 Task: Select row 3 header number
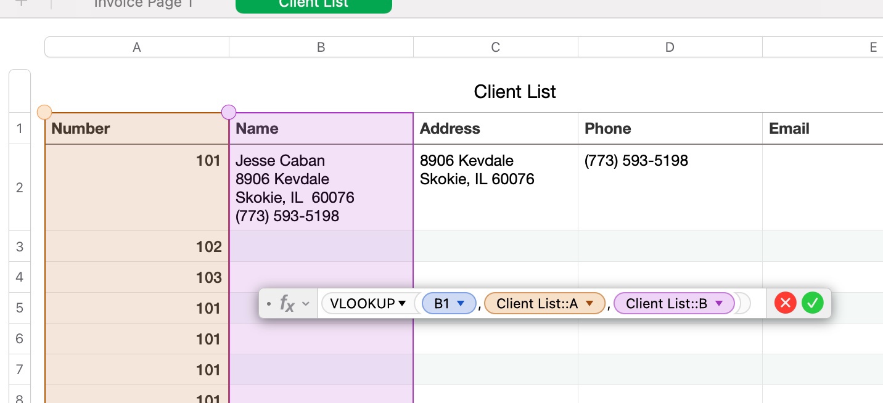[x=19, y=246]
